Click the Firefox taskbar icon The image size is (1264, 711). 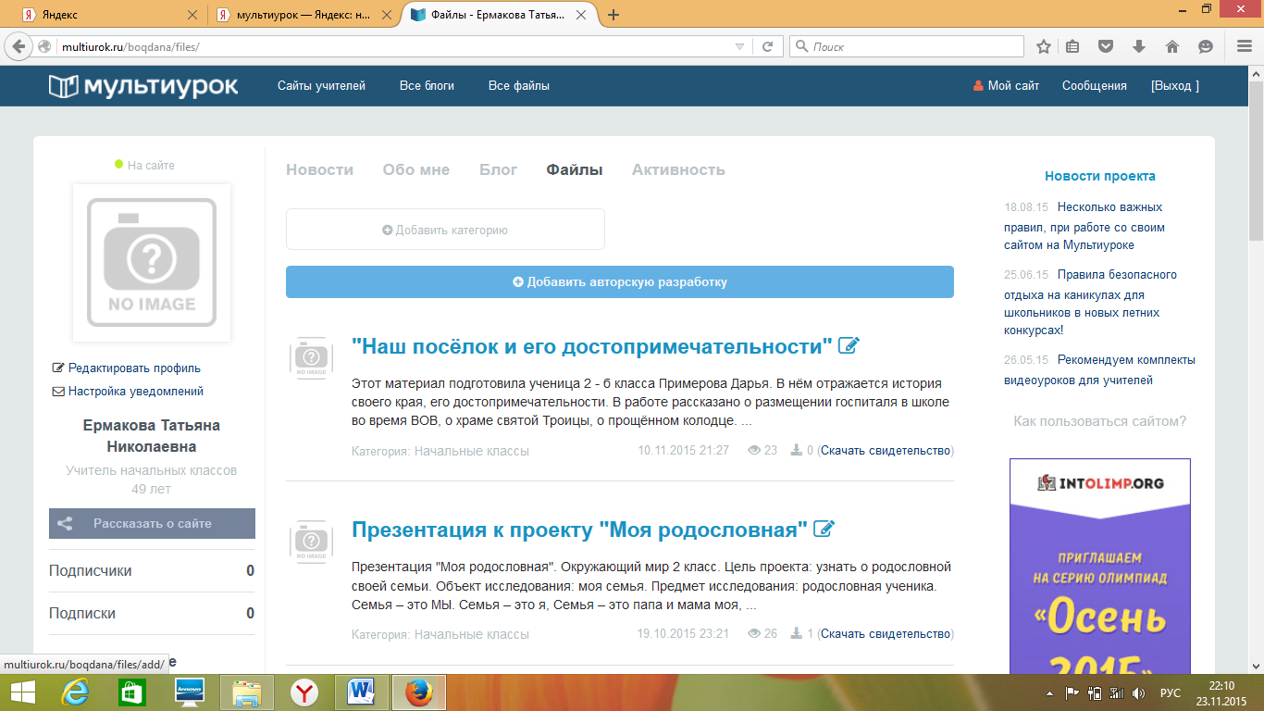pyautogui.click(x=419, y=692)
